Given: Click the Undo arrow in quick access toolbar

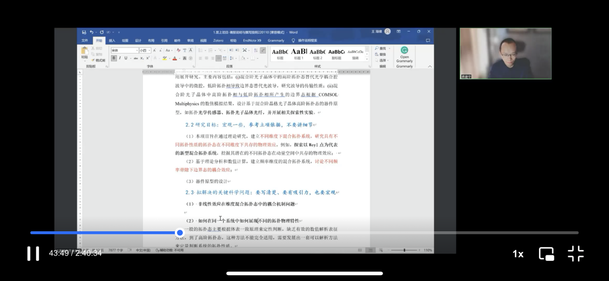Looking at the screenshot, I should (x=92, y=32).
